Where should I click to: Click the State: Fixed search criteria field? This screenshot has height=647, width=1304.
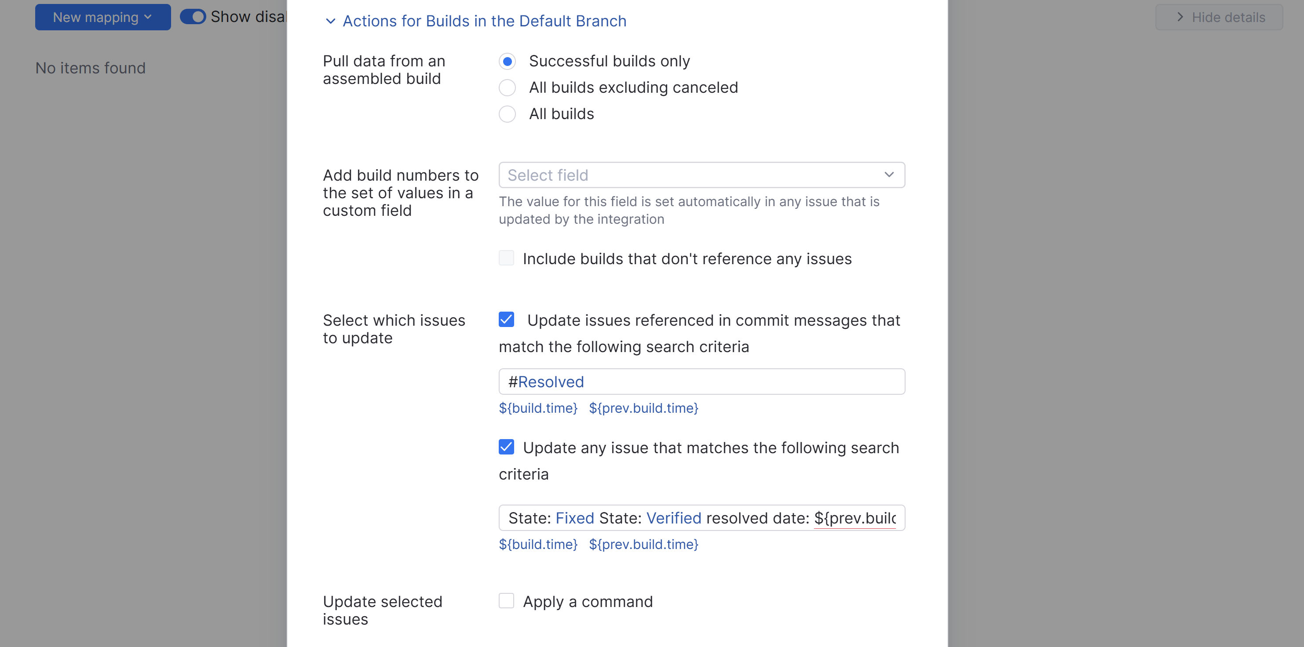click(701, 517)
